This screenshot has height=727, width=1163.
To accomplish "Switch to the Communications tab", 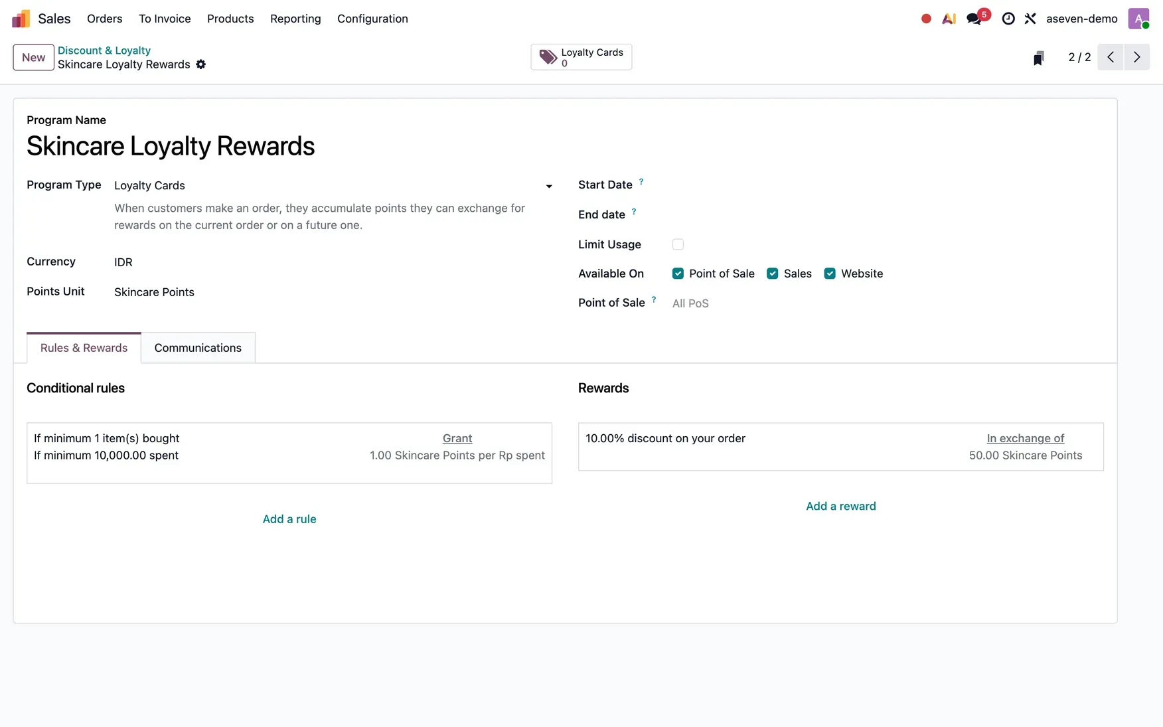I will coord(198,348).
